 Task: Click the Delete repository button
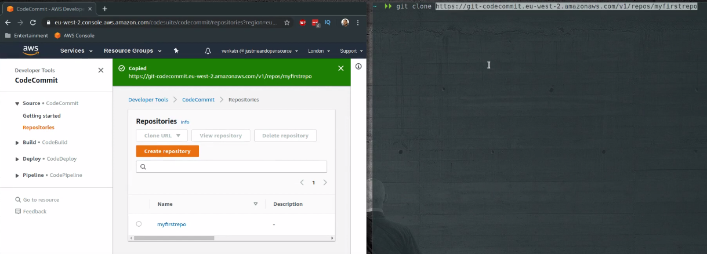click(x=285, y=136)
